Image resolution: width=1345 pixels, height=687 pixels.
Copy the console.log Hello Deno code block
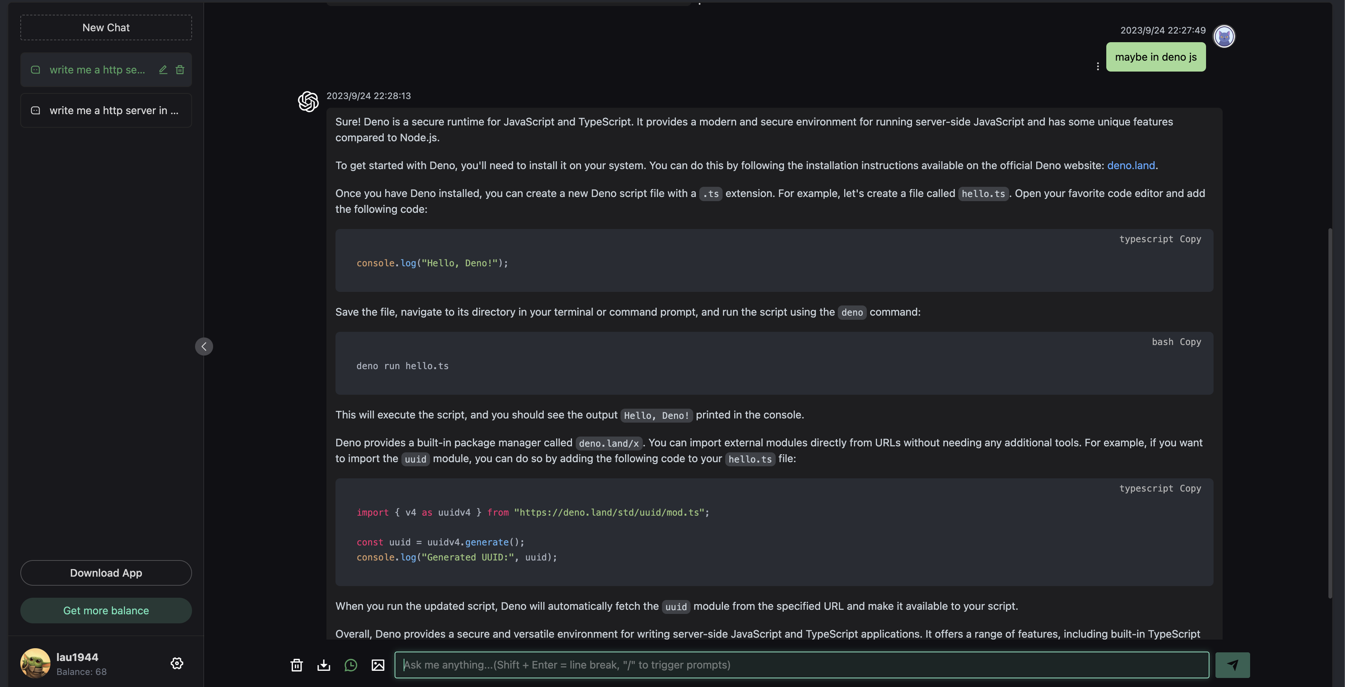[1191, 239]
